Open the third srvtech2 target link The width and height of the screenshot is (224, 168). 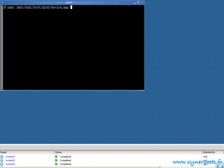(10, 164)
